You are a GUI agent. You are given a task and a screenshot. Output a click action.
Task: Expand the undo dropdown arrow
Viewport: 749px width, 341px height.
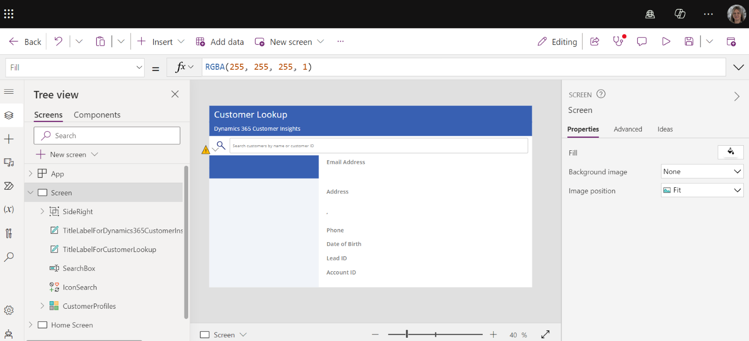point(79,41)
